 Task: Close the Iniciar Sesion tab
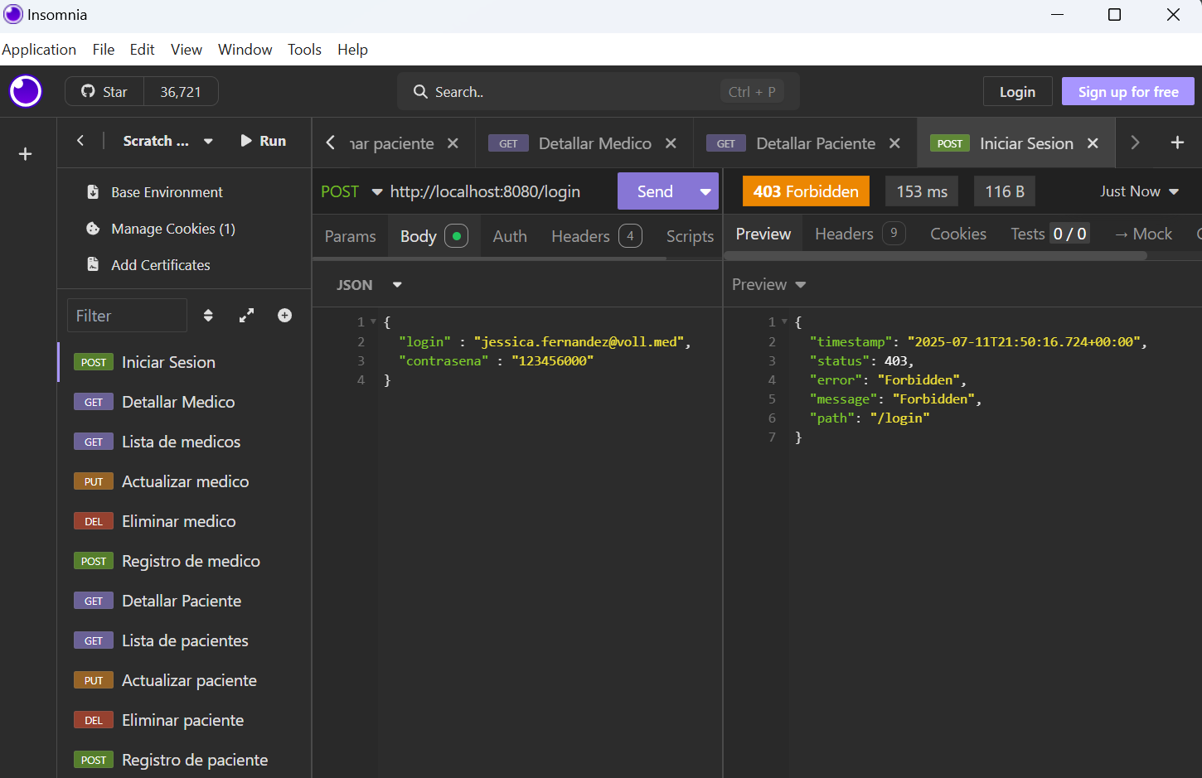click(x=1093, y=143)
